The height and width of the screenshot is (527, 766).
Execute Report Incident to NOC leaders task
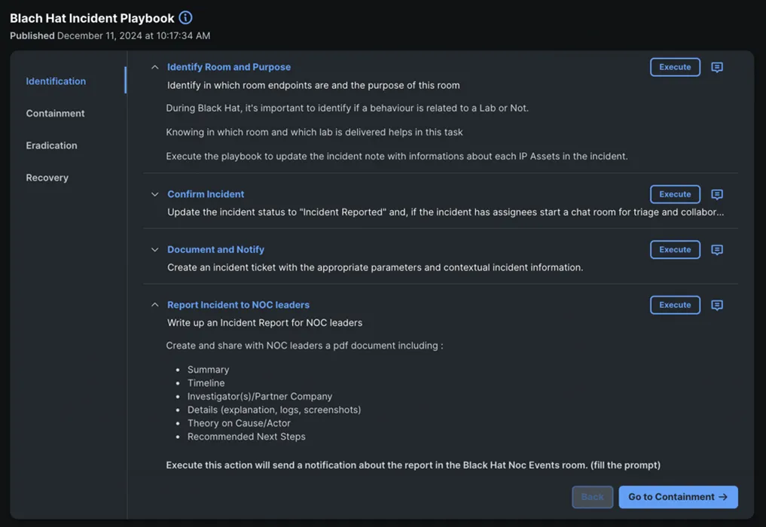(x=675, y=305)
